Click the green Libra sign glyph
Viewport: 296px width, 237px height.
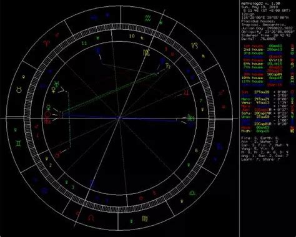(x=192, y=193)
